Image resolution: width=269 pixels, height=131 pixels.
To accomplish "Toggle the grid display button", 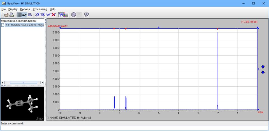I will click(19, 15).
